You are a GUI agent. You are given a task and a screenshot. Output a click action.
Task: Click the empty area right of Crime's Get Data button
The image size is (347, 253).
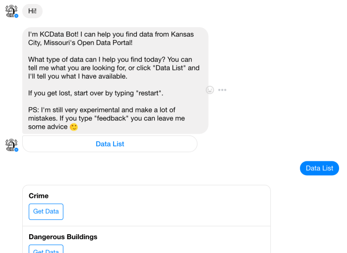(x=164, y=211)
